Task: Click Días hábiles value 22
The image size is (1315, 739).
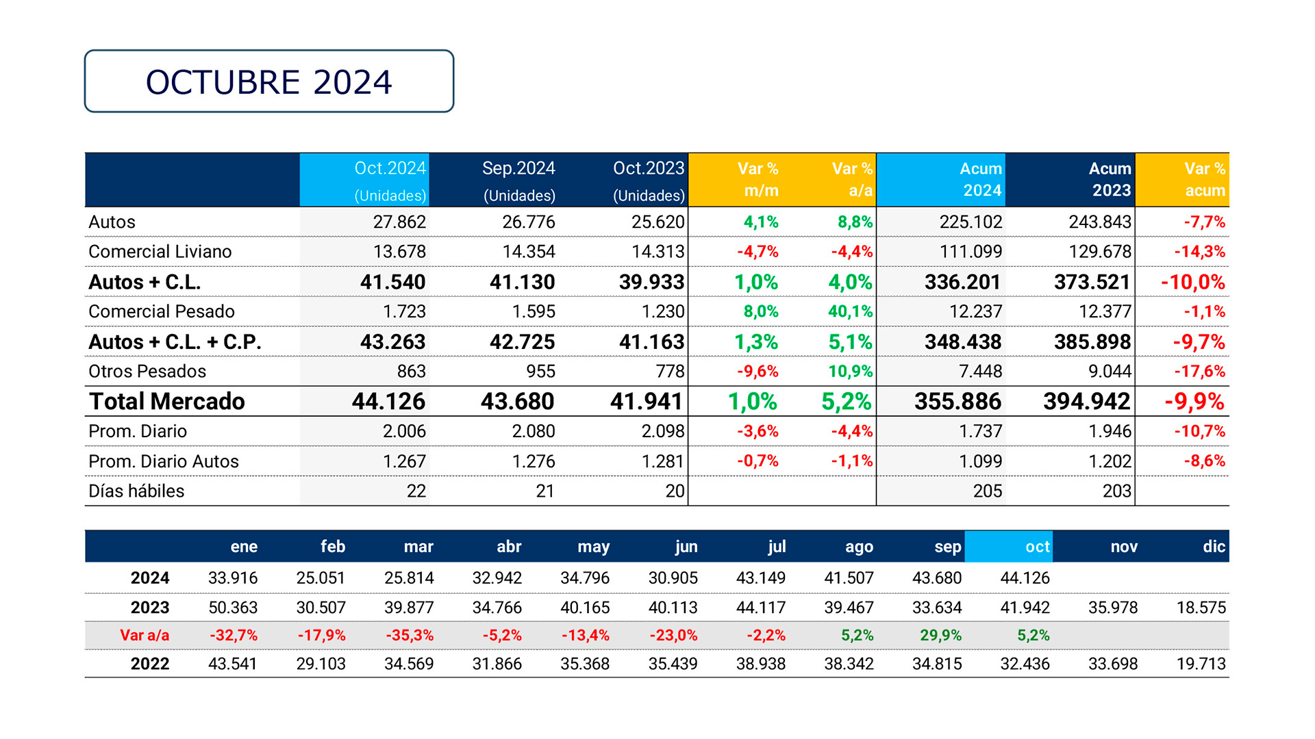Action: 416,491
